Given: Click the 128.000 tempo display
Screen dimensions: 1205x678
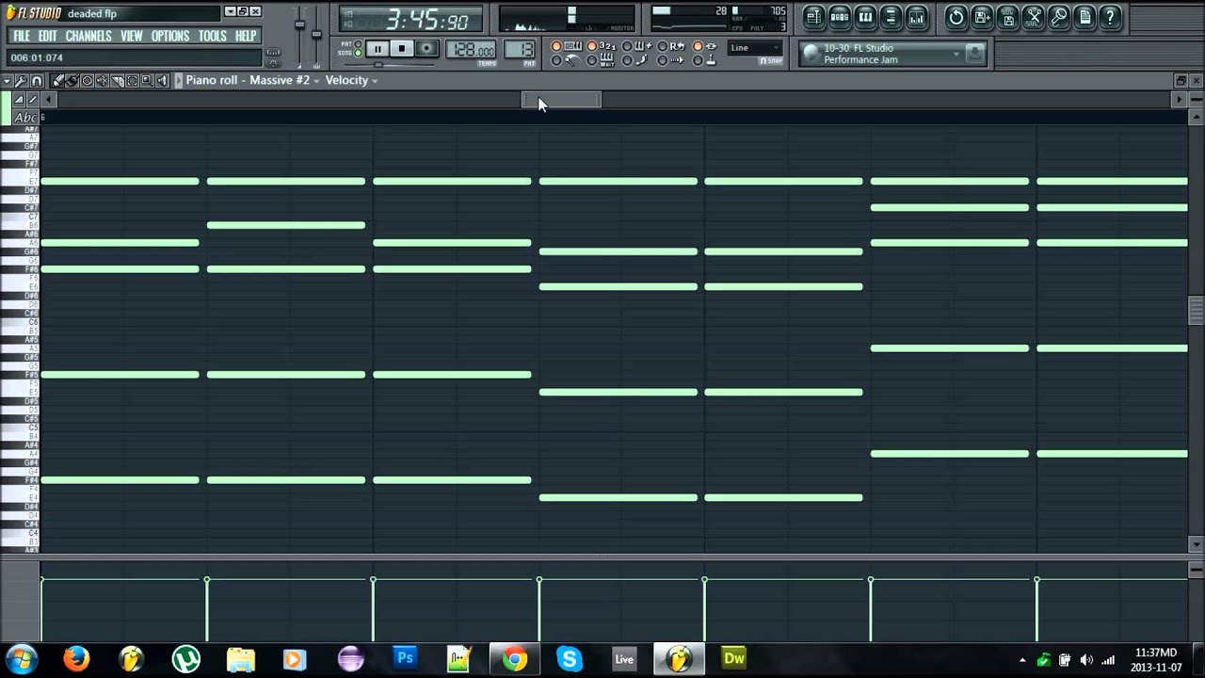Looking at the screenshot, I should click(471, 51).
